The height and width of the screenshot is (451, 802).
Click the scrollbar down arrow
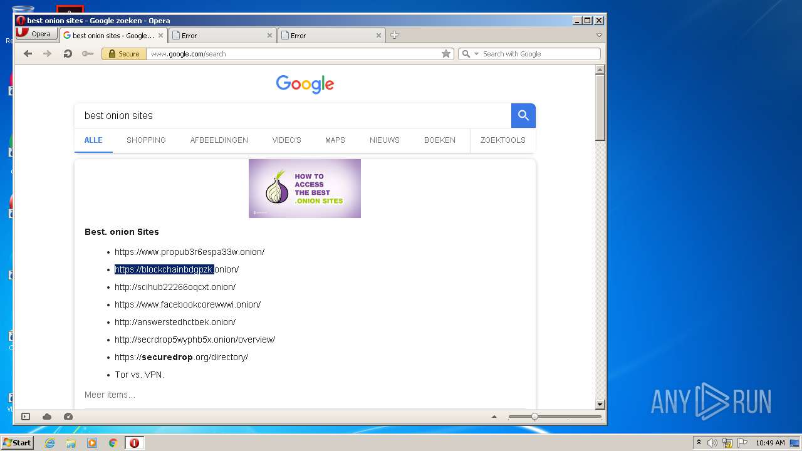pos(600,405)
